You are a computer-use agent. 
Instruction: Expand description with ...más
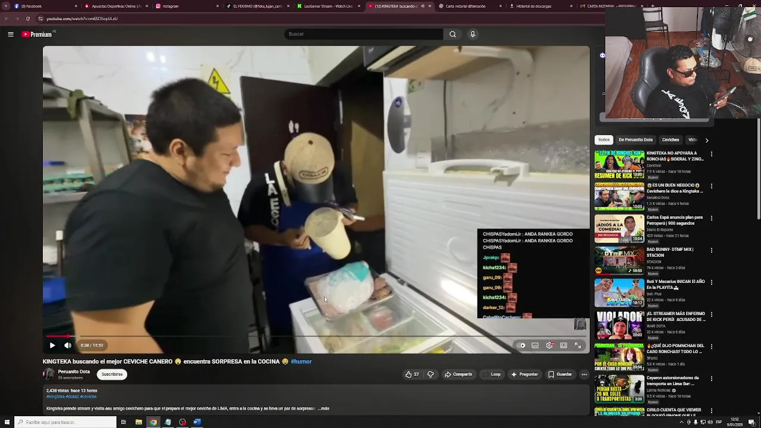pyautogui.click(x=323, y=408)
